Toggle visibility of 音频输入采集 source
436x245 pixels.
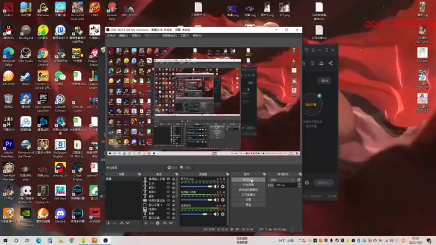click(168, 179)
